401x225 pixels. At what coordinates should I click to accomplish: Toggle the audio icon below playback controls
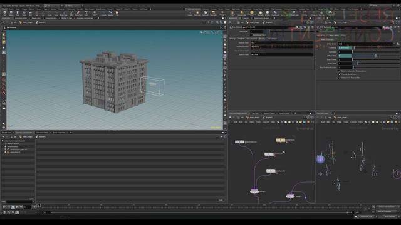tap(4, 212)
